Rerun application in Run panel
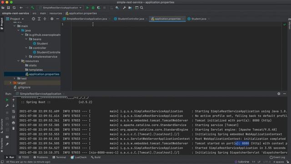Viewport: 291px width, 164px height. pos(7,100)
